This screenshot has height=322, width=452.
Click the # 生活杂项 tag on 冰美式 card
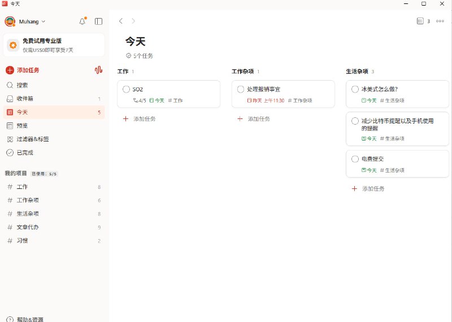[x=392, y=100]
